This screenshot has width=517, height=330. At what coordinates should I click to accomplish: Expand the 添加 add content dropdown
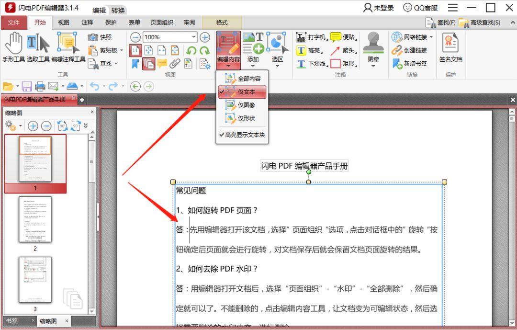pos(253,66)
